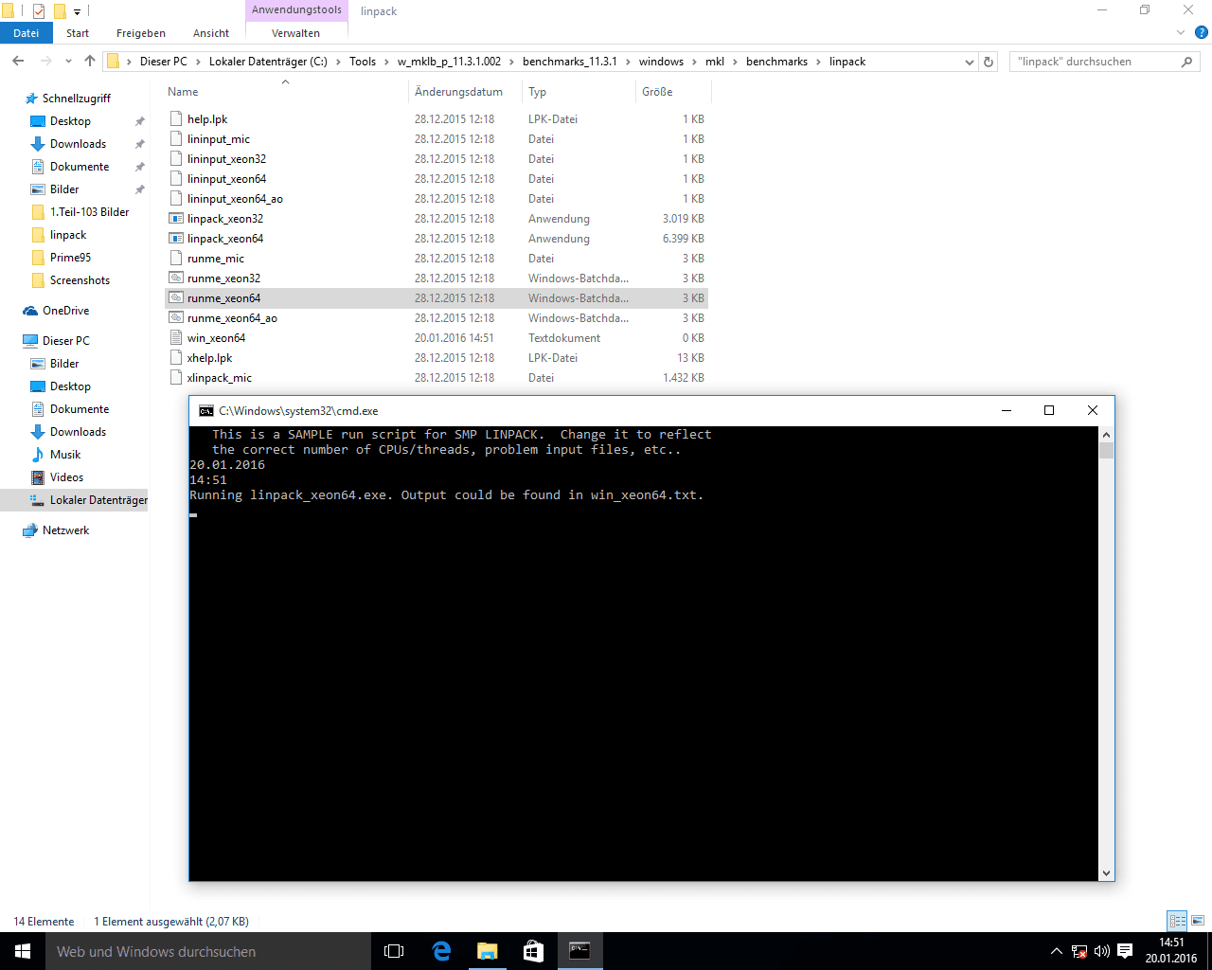Switch to the Ansicht ribbon tab
The width and height of the screenshot is (1212, 970).
[211, 33]
